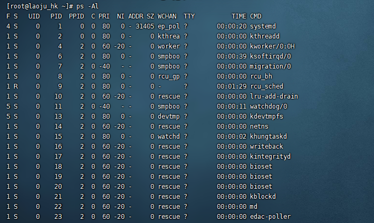Click the ksoftirqd/0 process name

[270, 56]
